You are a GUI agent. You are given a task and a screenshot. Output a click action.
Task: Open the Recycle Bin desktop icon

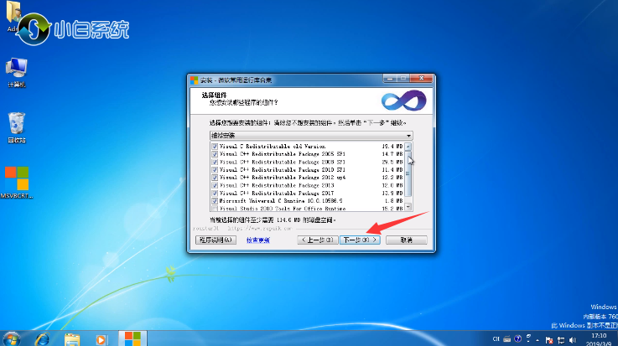(16, 124)
